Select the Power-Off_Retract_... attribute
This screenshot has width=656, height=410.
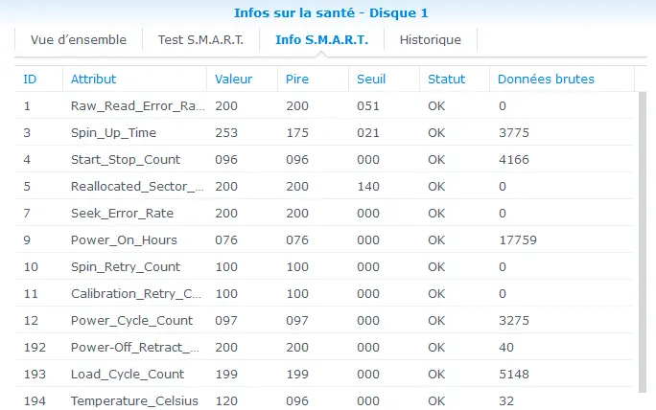134,347
